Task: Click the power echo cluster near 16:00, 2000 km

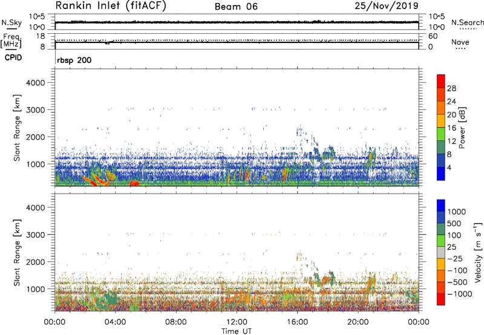Action: [299, 131]
